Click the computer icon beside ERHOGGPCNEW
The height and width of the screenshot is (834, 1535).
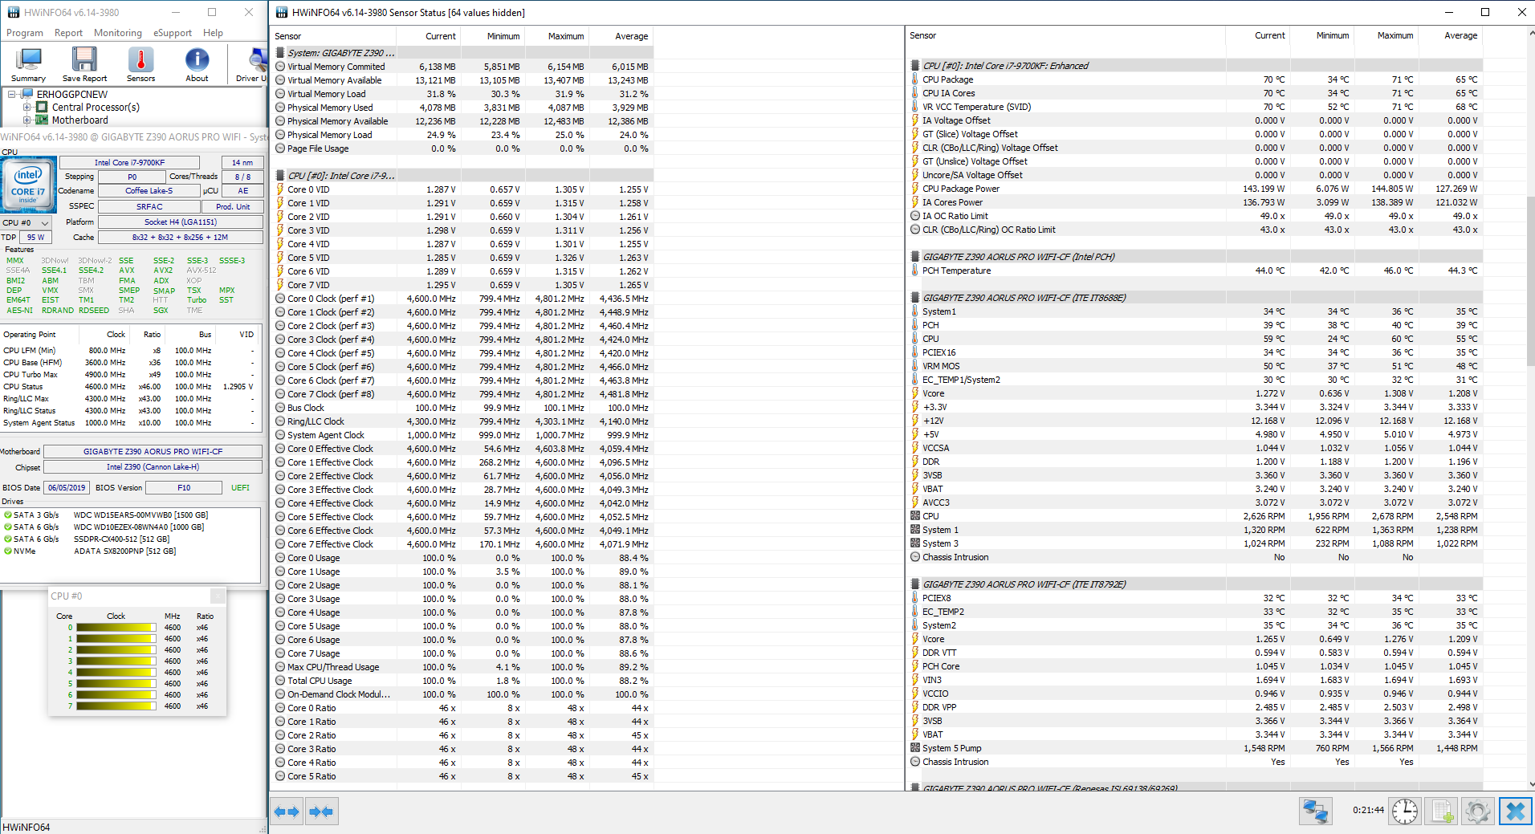(x=28, y=94)
